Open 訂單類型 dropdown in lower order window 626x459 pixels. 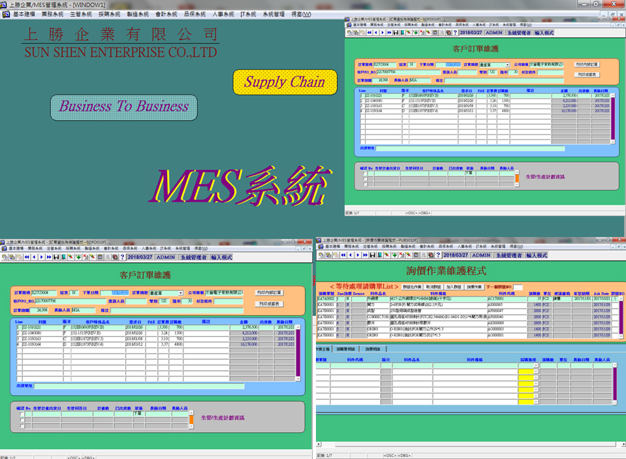coord(180,293)
